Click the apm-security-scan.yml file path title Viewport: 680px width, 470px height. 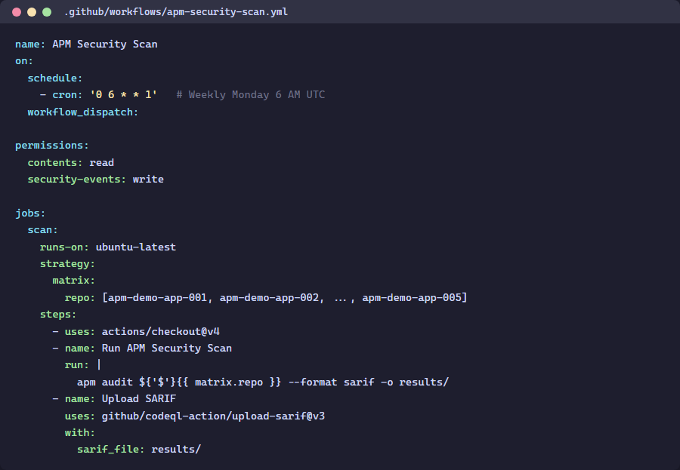click(x=175, y=12)
